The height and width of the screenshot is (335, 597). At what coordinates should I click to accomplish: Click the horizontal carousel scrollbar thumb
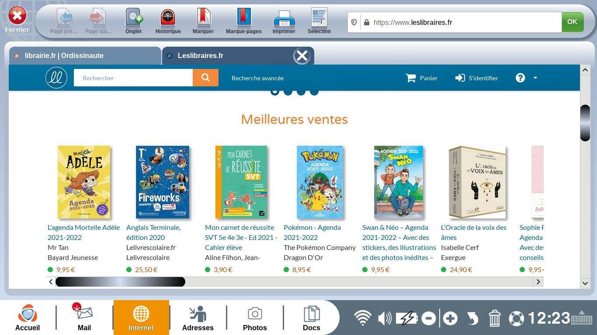pyautogui.click(x=120, y=282)
